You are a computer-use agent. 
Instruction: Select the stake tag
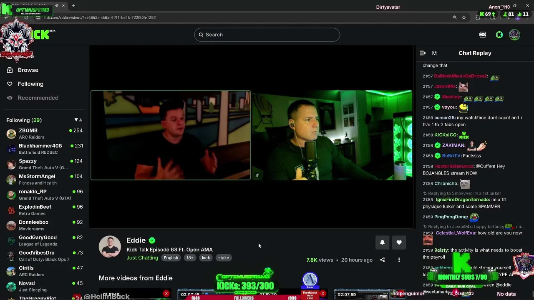click(x=224, y=257)
